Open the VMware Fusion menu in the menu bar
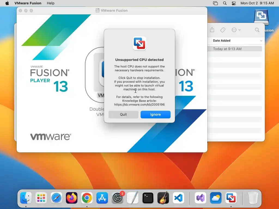 click(28, 3)
